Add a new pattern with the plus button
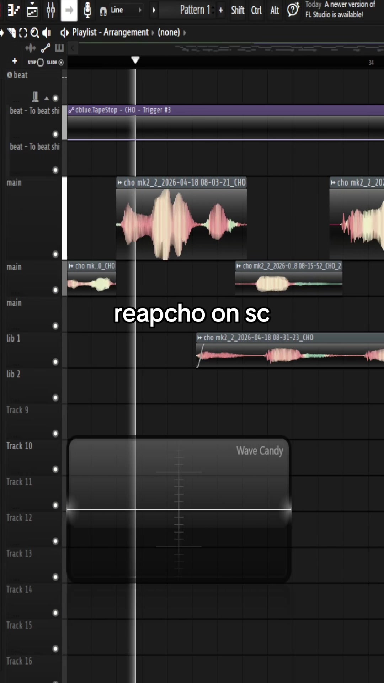384x683 pixels. (x=221, y=10)
